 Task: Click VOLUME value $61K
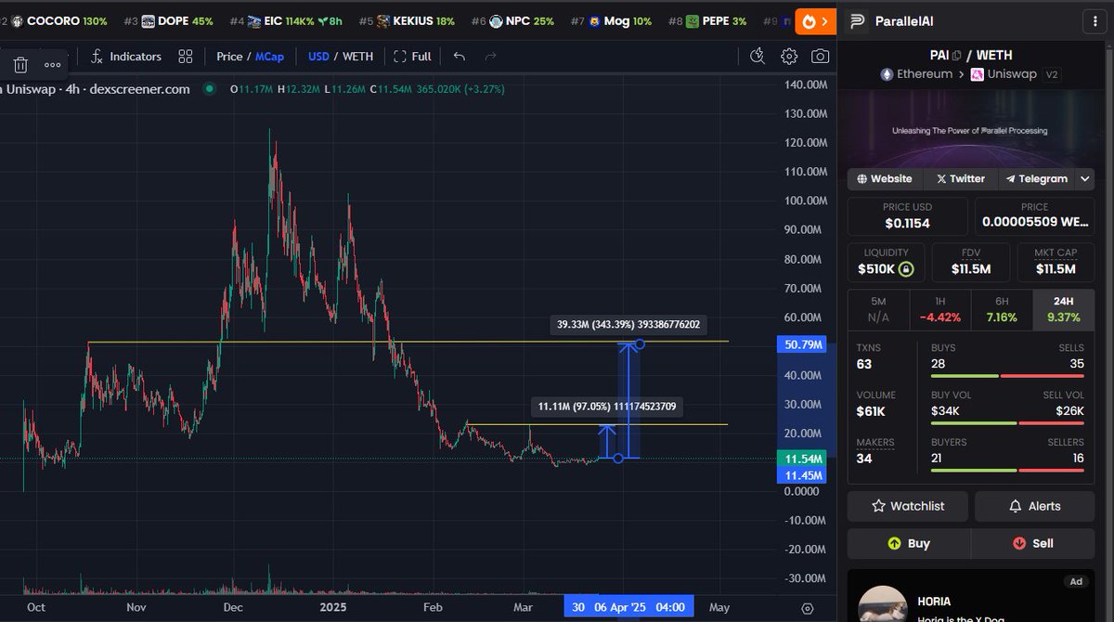(871, 410)
